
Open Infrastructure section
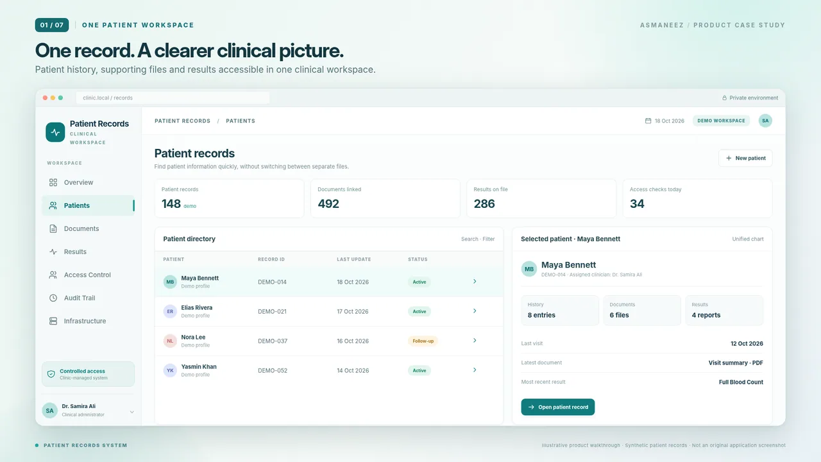(x=89, y=321)
